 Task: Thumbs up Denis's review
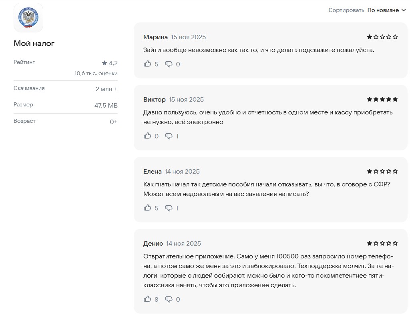[148, 299]
